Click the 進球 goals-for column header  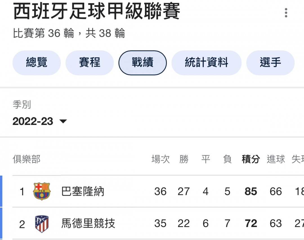pos(276,159)
